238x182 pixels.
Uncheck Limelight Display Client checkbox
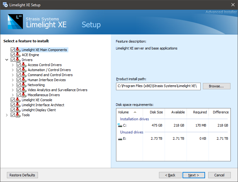[13, 110]
